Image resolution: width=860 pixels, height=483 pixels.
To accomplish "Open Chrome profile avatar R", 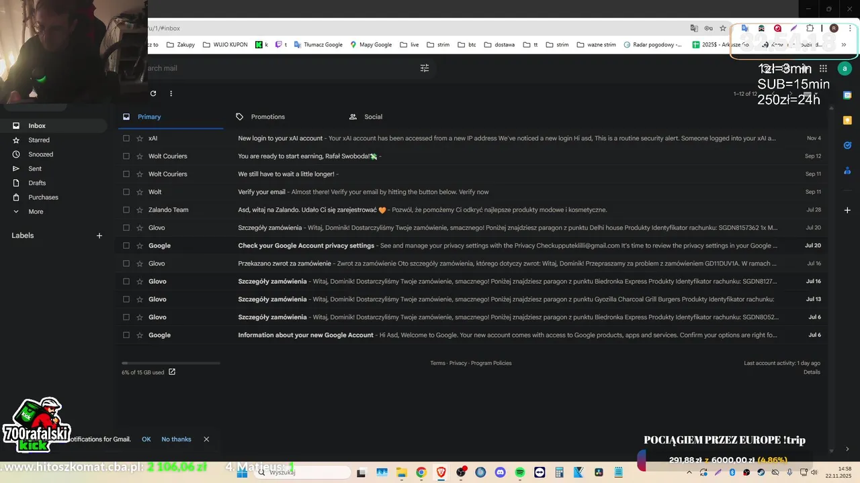I will click(x=834, y=28).
